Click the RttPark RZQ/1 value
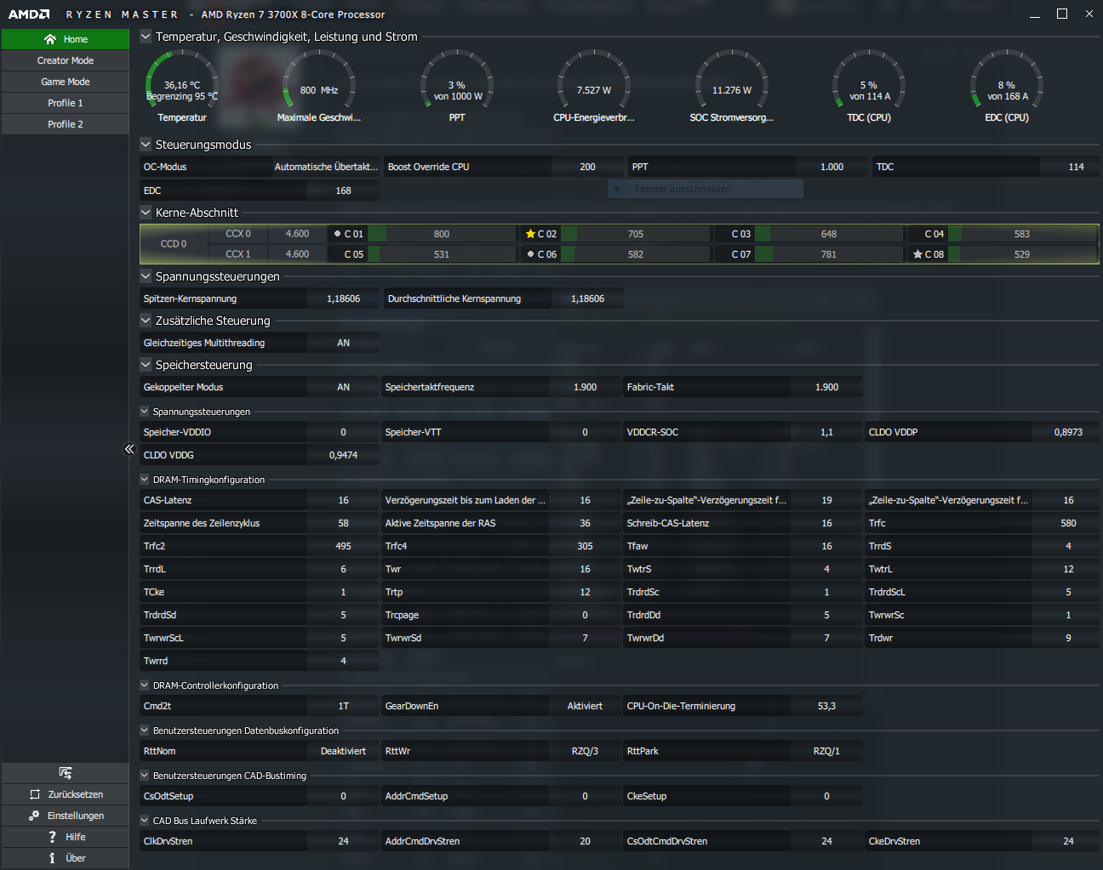The image size is (1103, 870). [x=826, y=751]
